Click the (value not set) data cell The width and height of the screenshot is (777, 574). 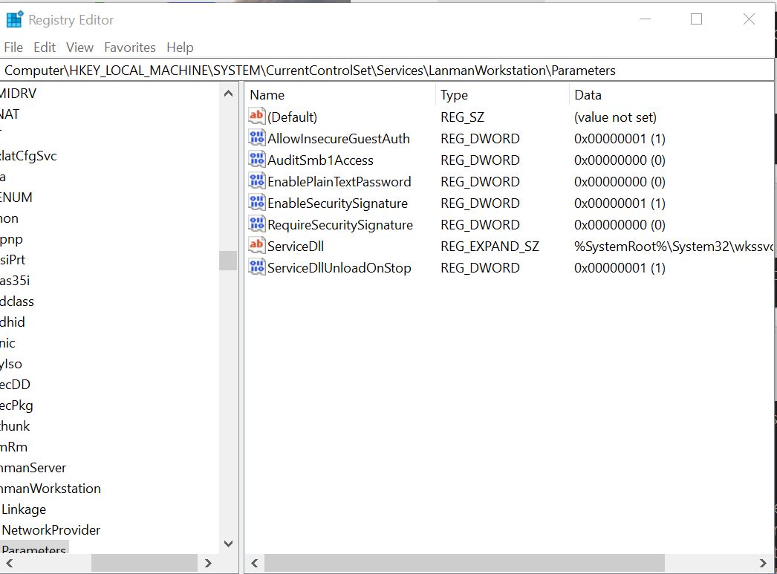(x=616, y=117)
